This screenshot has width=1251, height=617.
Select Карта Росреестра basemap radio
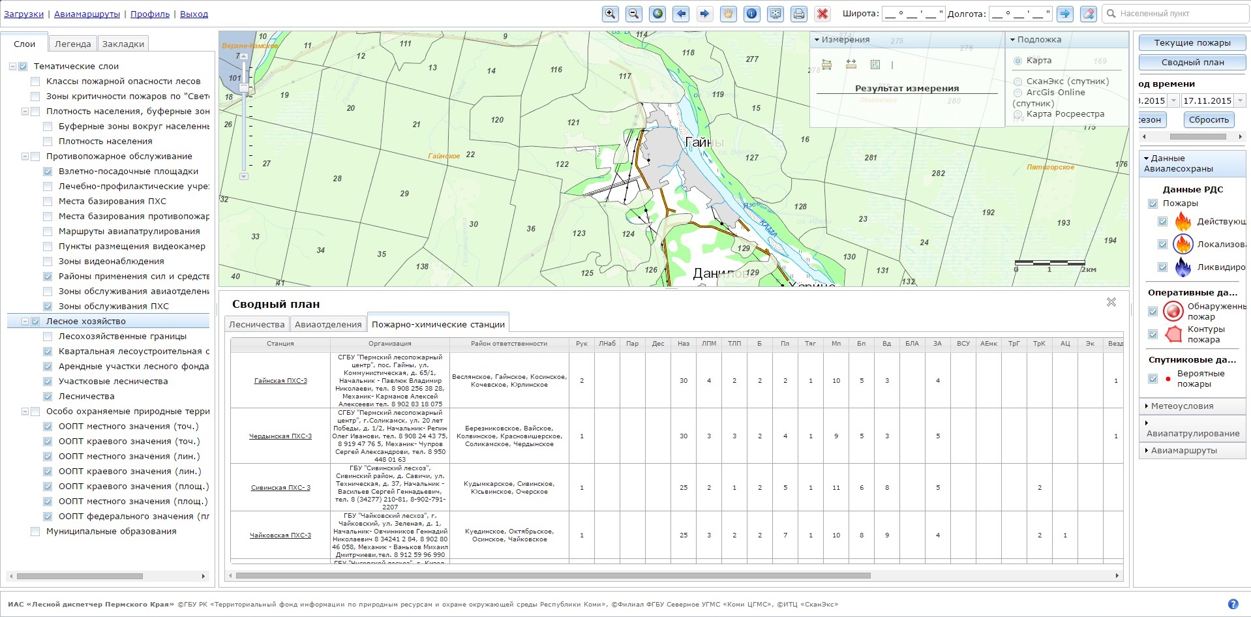[x=1017, y=114]
